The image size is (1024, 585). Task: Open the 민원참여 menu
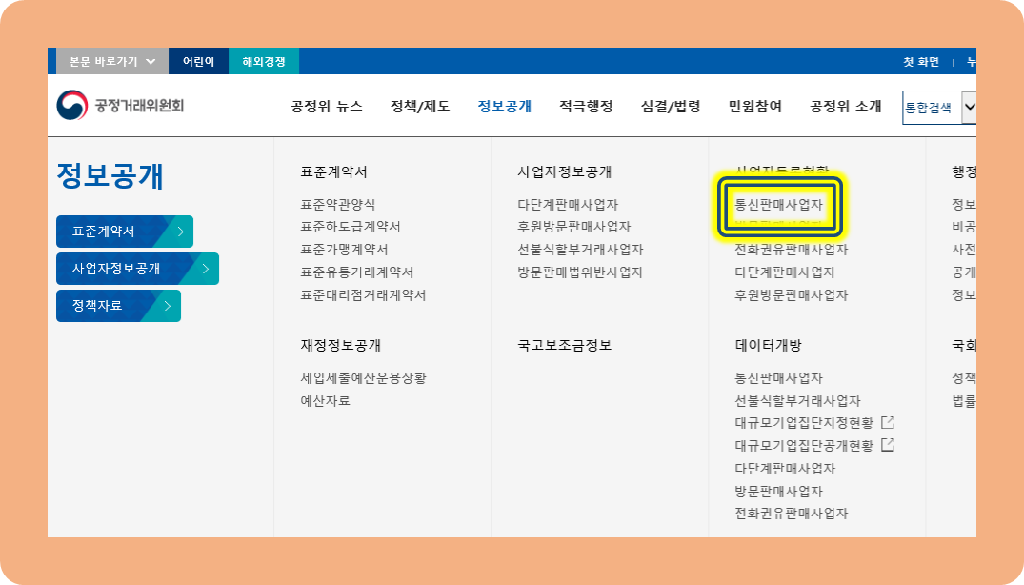755,107
